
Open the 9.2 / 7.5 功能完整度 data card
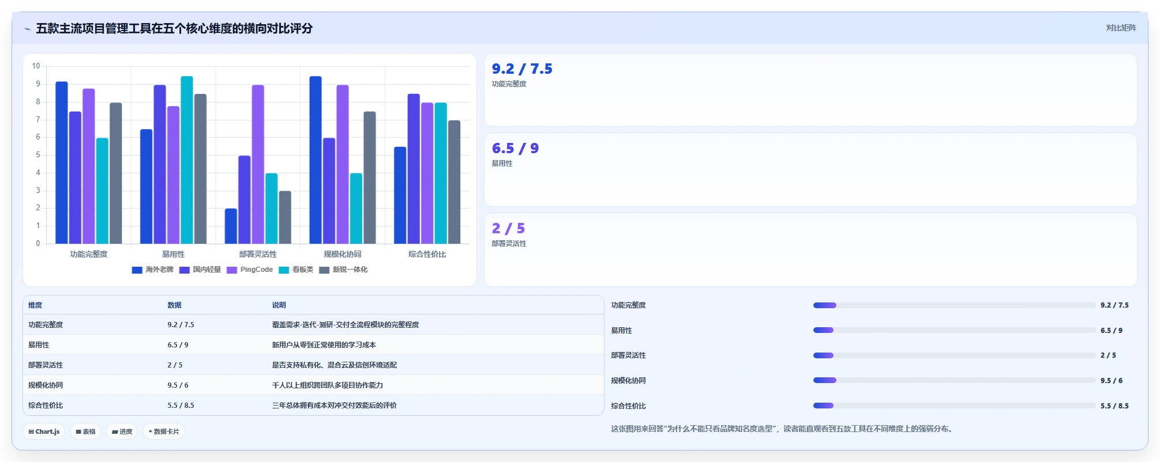tap(810, 90)
